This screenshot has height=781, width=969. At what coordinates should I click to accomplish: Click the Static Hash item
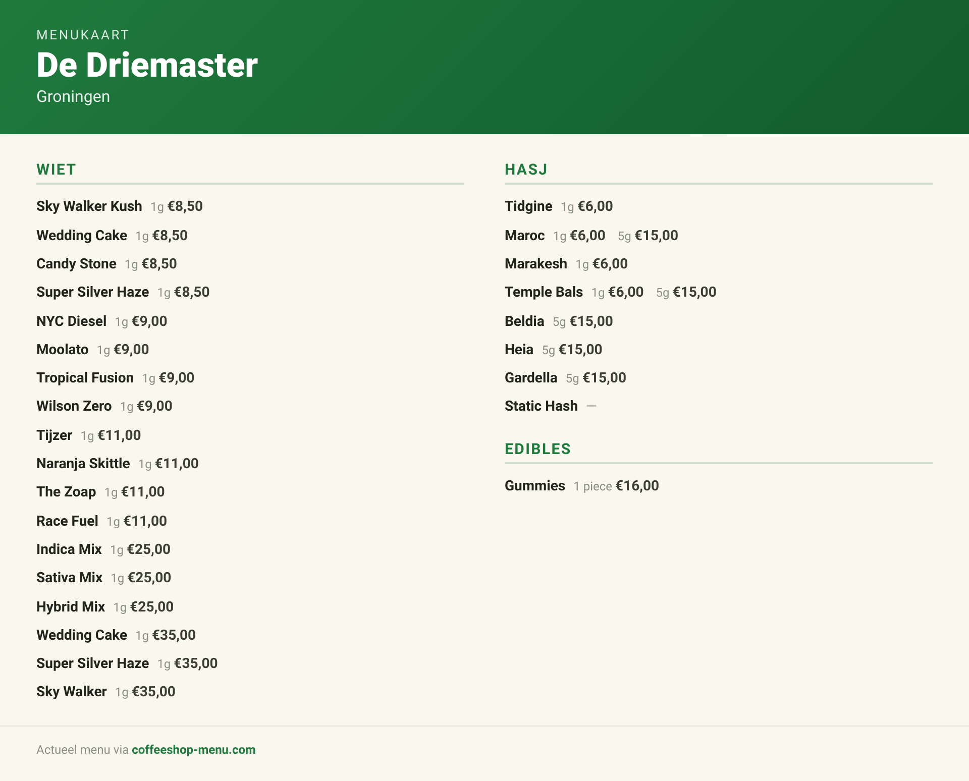click(541, 406)
